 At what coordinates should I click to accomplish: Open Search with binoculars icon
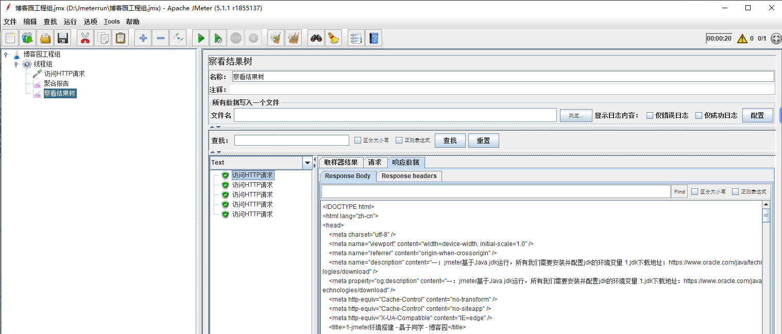pyautogui.click(x=316, y=38)
